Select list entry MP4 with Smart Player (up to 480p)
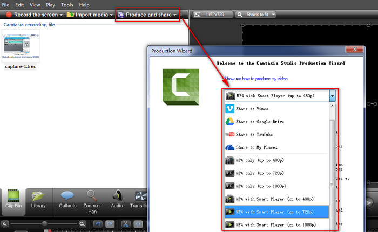This screenshot has height=232, width=378. [276, 199]
